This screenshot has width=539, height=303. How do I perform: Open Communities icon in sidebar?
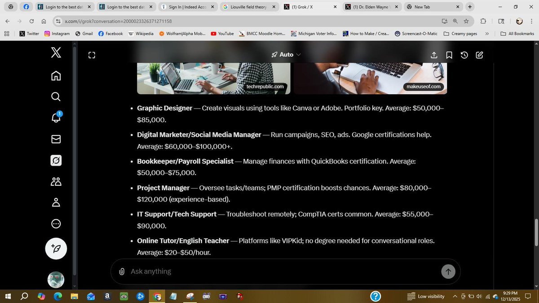click(56, 181)
